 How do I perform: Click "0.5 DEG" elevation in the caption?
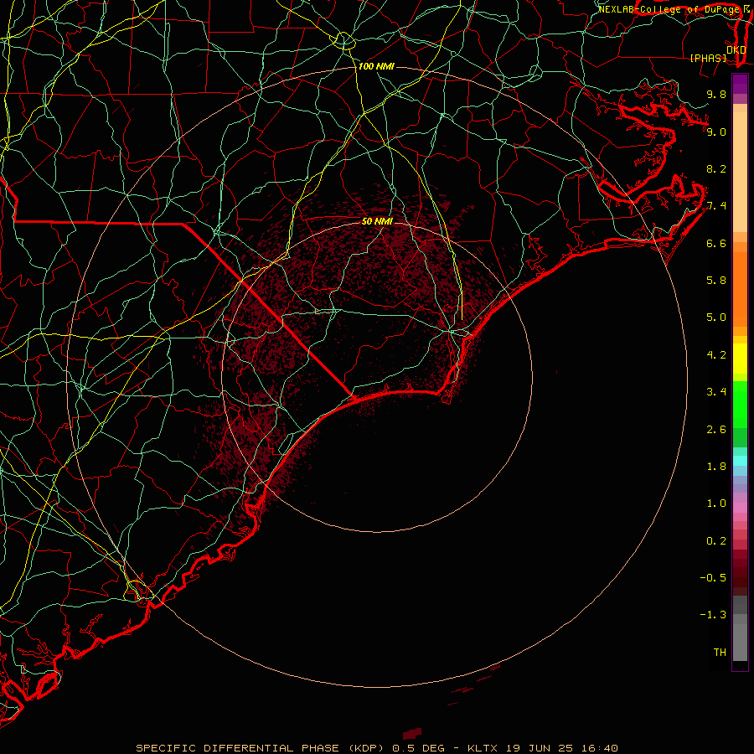[x=416, y=748]
